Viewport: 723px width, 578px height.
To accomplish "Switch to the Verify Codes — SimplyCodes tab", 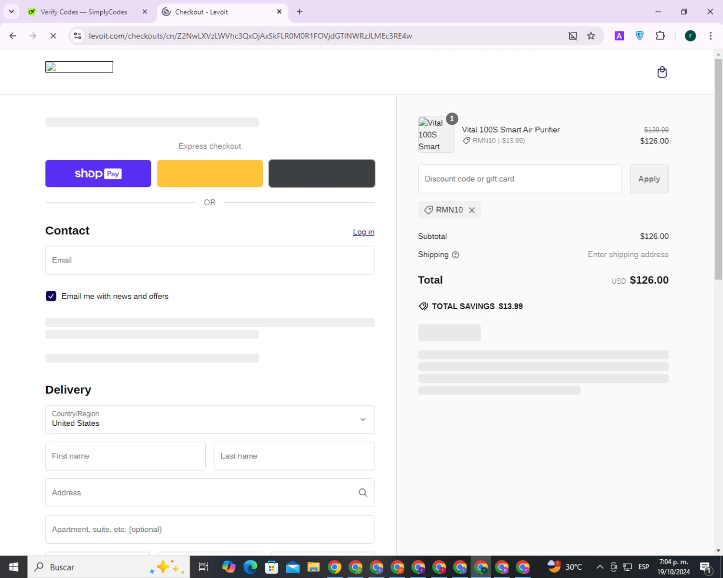I will pyautogui.click(x=84, y=12).
